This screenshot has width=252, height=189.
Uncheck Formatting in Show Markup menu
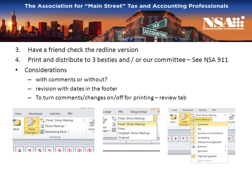pos(193,138)
